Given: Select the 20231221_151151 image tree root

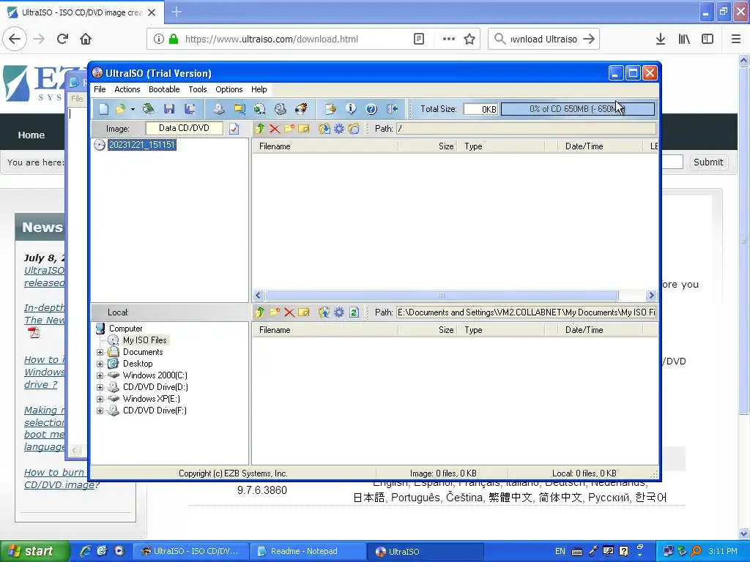Looking at the screenshot, I should pos(142,145).
